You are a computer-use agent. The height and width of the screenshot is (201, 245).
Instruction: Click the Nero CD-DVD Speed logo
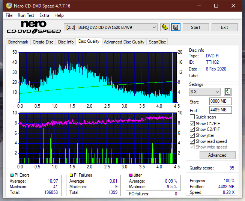coord(34,27)
